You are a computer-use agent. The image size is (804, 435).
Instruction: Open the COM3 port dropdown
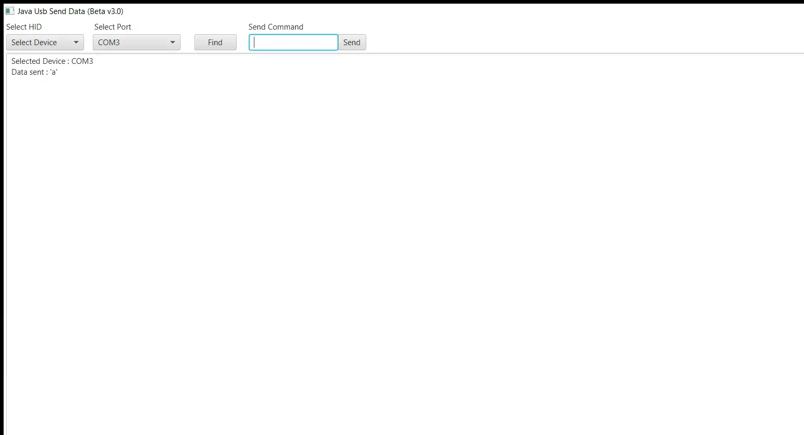pyautogui.click(x=136, y=43)
